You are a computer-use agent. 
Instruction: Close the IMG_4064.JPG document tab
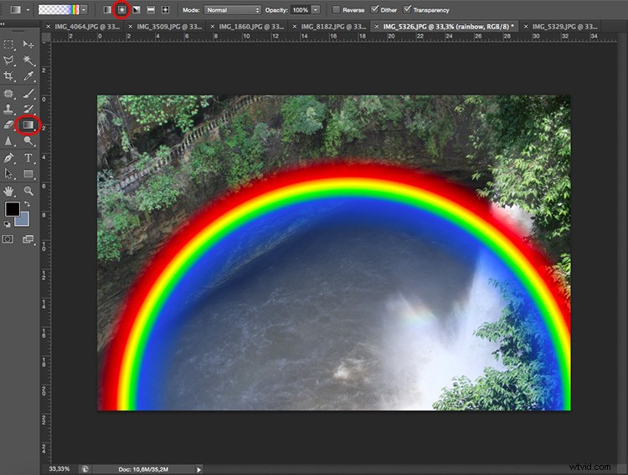[x=48, y=27]
